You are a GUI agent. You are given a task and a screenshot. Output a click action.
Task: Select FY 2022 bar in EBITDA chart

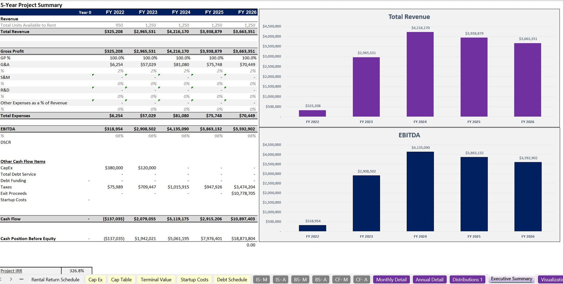point(312,228)
